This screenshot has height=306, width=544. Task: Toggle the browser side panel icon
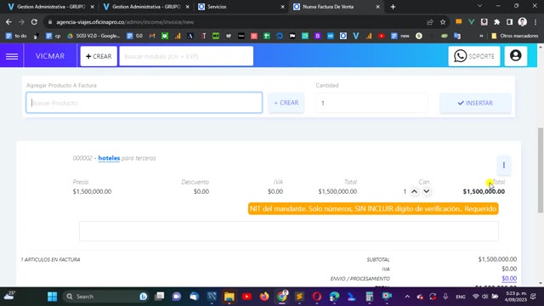tap(509, 22)
